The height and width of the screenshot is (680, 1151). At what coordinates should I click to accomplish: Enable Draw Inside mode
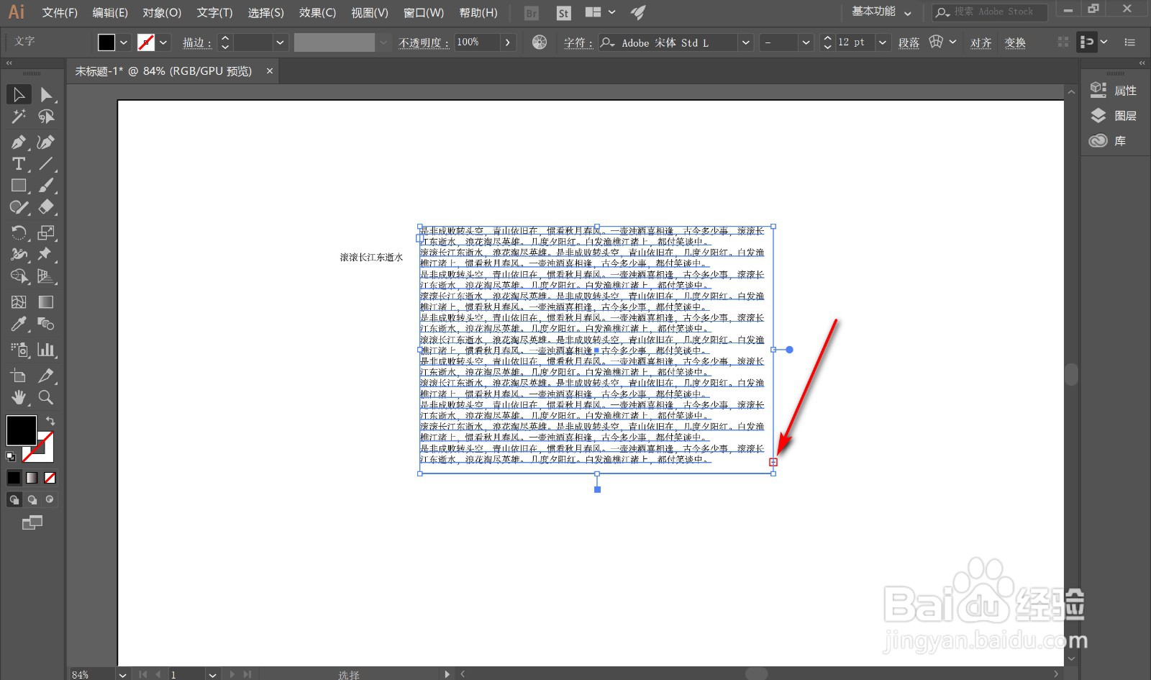(x=50, y=499)
